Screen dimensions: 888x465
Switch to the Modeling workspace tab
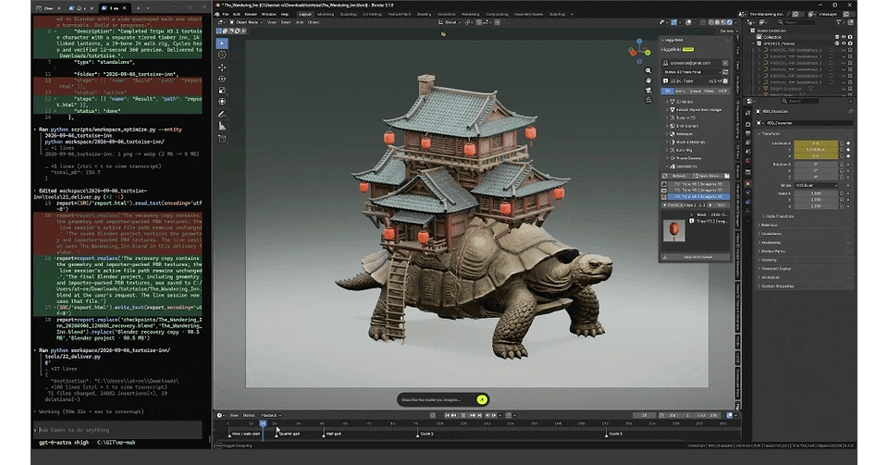click(326, 14)
